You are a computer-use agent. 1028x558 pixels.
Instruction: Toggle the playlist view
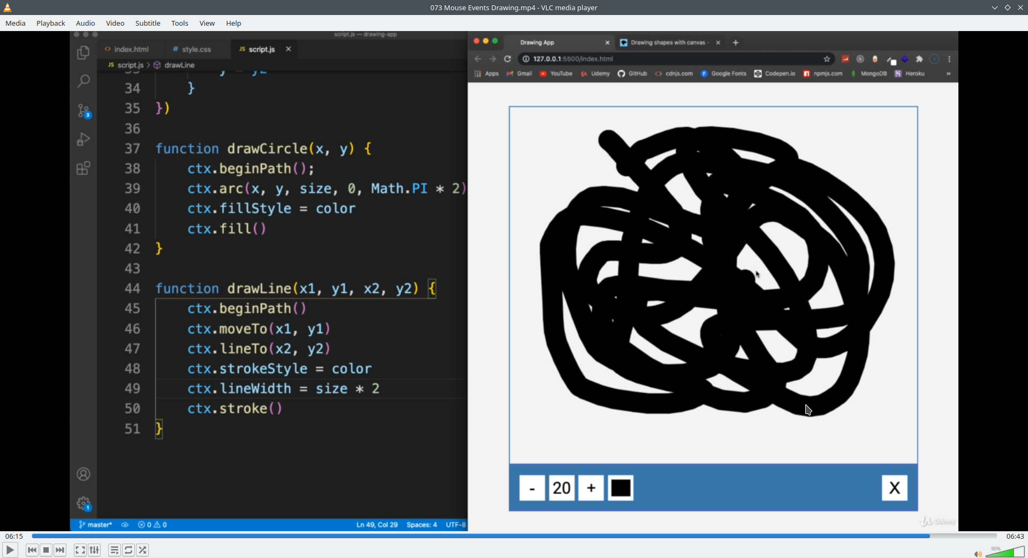click(x=115, y=550)
